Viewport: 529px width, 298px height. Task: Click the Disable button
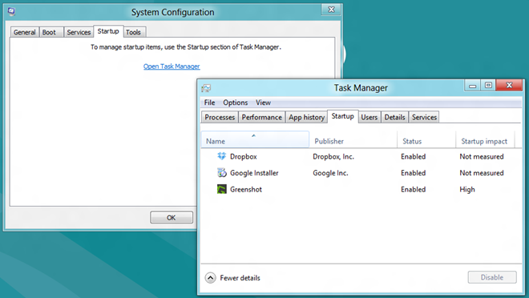point(492,277)
